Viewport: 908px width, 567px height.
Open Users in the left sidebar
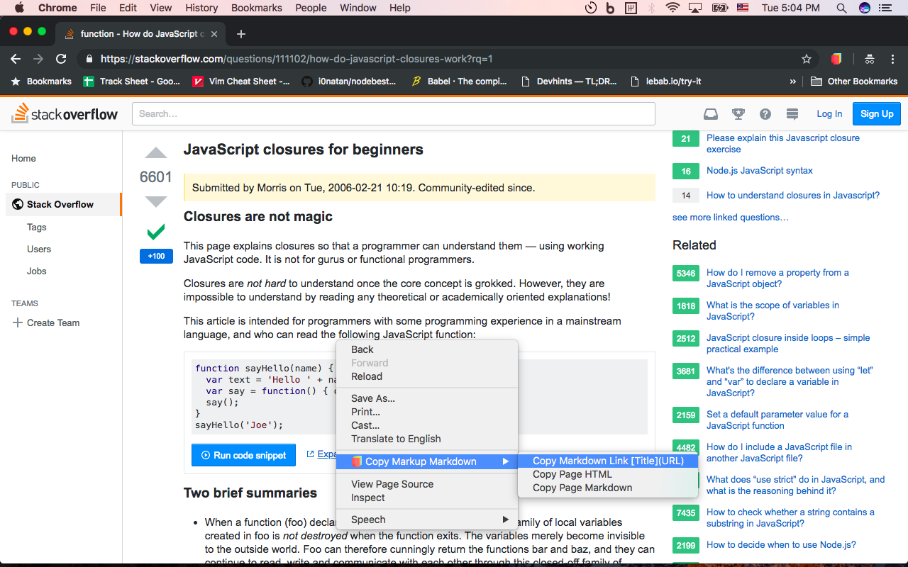coord(39,249)
